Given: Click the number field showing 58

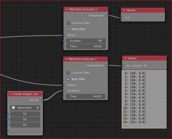Looking at the screenshot, I should pyautogui.click(x=86, y=41).
